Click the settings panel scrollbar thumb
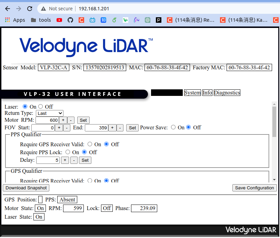280x238 pixels. (x=274, y=122)
